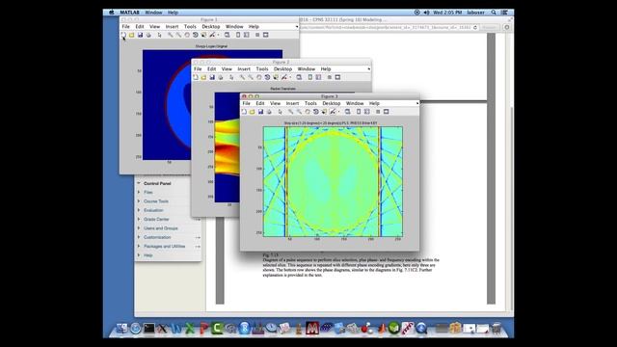The height and width of the screenshot is (347, 617).
Task: Select Pan hand tool in Figure 1 toolbar
Action: click(187, 35)
